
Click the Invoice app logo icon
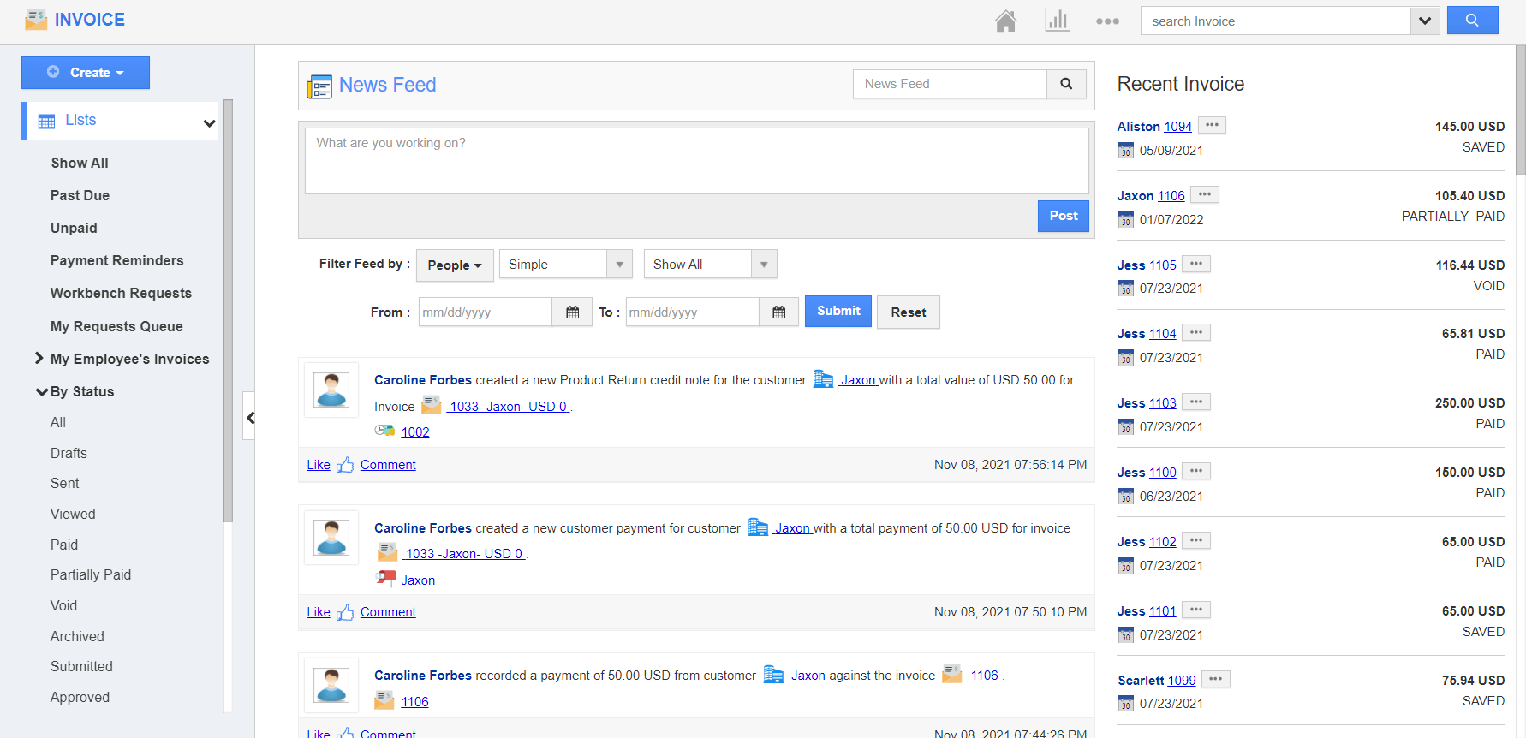[36, 20]
